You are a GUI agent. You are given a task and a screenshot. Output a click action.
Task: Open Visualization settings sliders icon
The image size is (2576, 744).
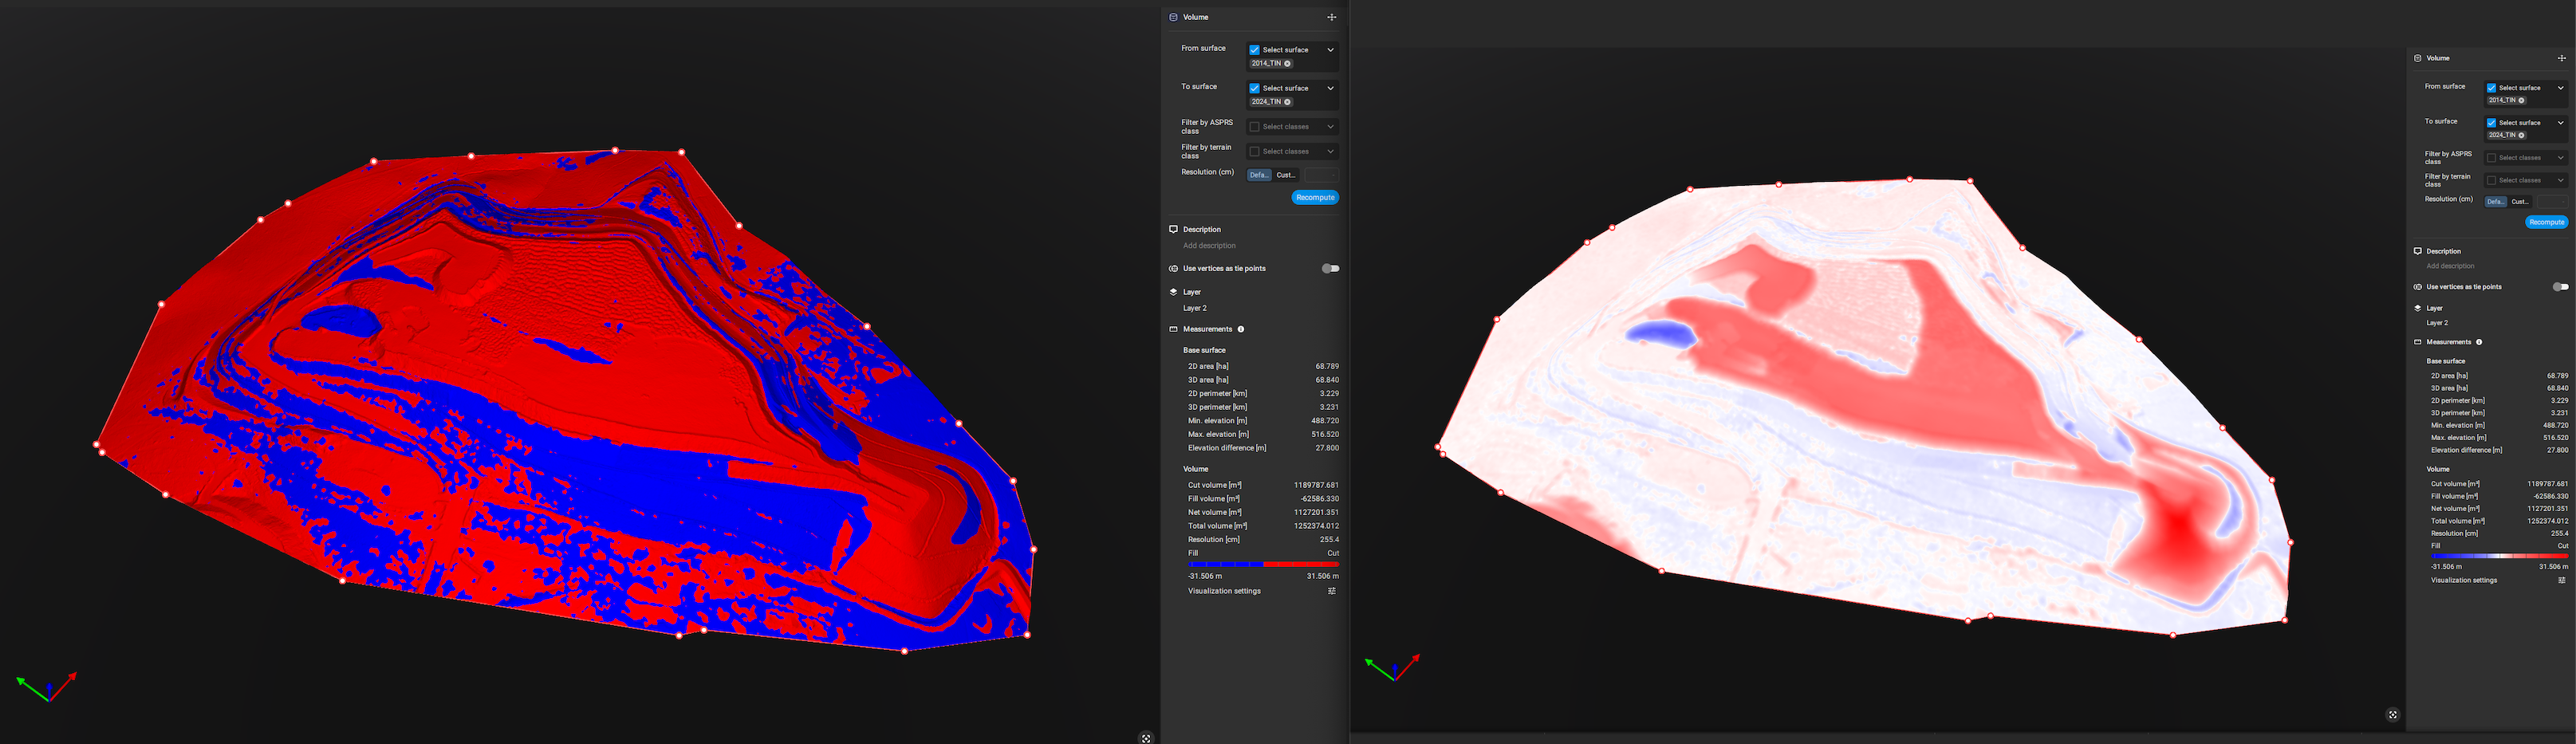(1331, 591)
